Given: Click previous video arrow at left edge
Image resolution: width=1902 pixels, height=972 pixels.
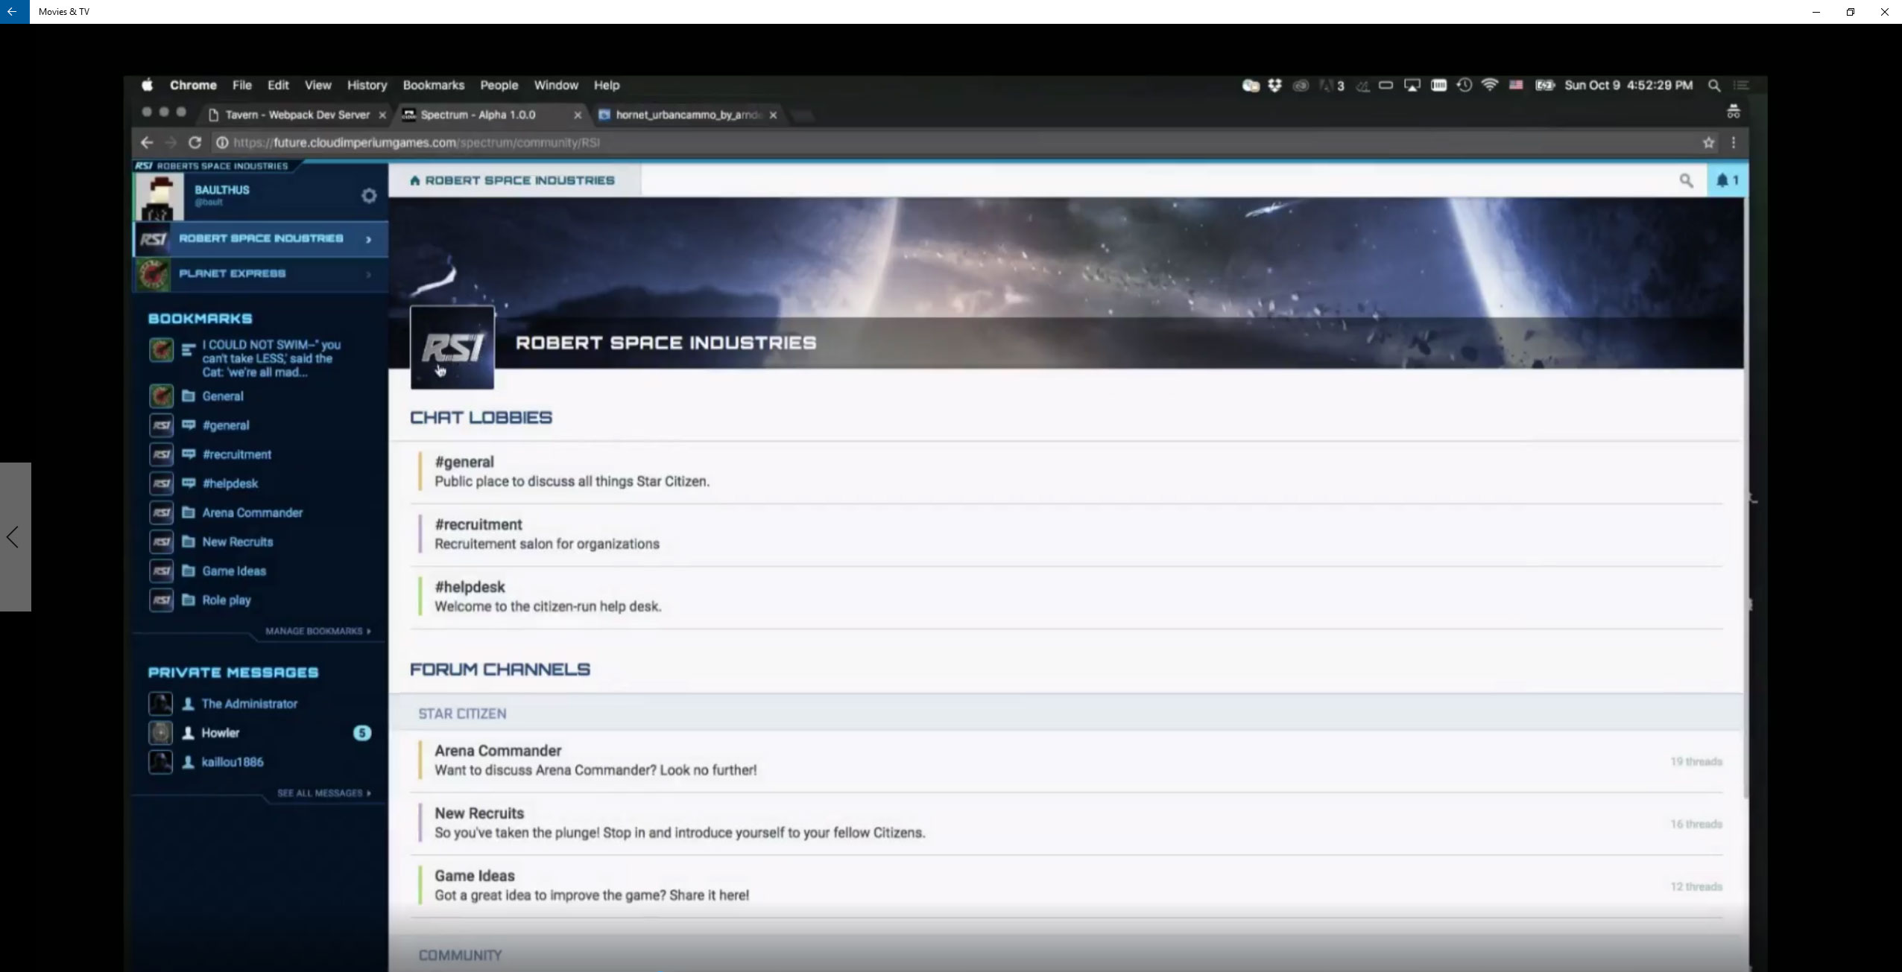Looking at the screenshot, I should point(13,537).
